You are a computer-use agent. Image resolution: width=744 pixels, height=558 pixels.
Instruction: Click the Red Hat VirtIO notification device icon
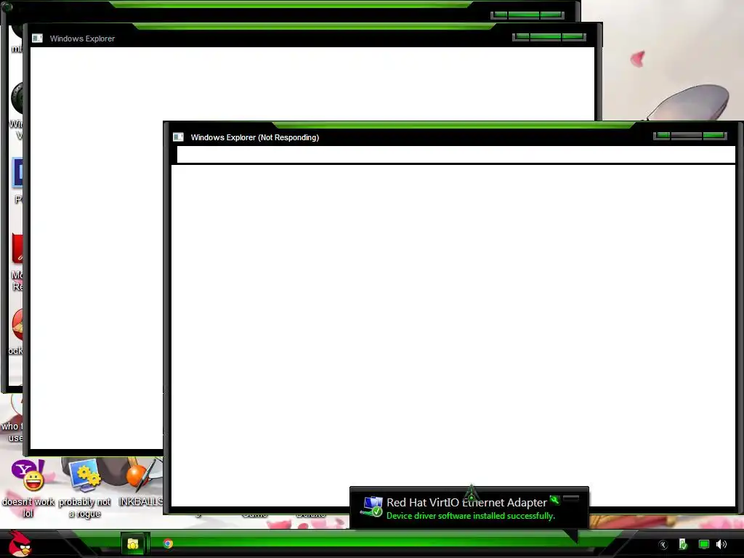click(x=371, y=506)
